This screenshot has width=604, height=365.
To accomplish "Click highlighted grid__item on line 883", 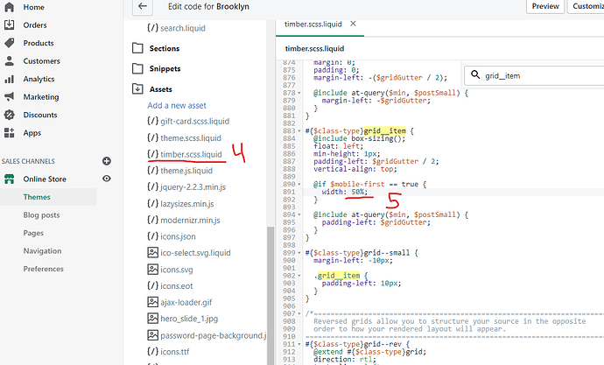I will [x=385, y=131].
